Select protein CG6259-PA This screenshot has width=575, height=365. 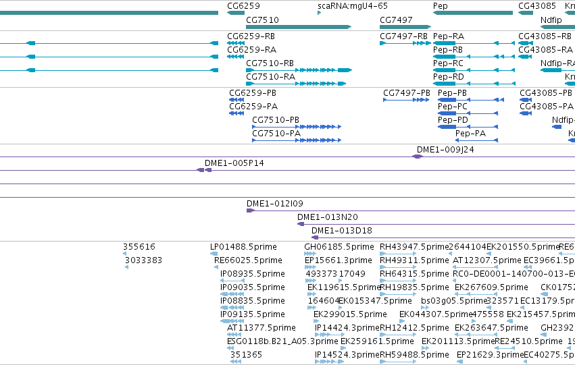tap(253, 107)
